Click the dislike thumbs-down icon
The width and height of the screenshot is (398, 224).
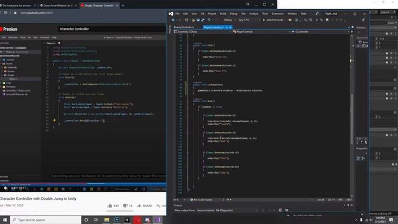tap(125, 206)
